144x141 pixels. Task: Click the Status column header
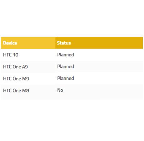(x=64, y=43)
